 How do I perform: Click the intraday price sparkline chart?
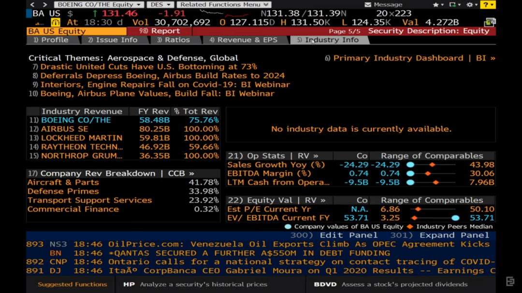(x=224, y=14)
